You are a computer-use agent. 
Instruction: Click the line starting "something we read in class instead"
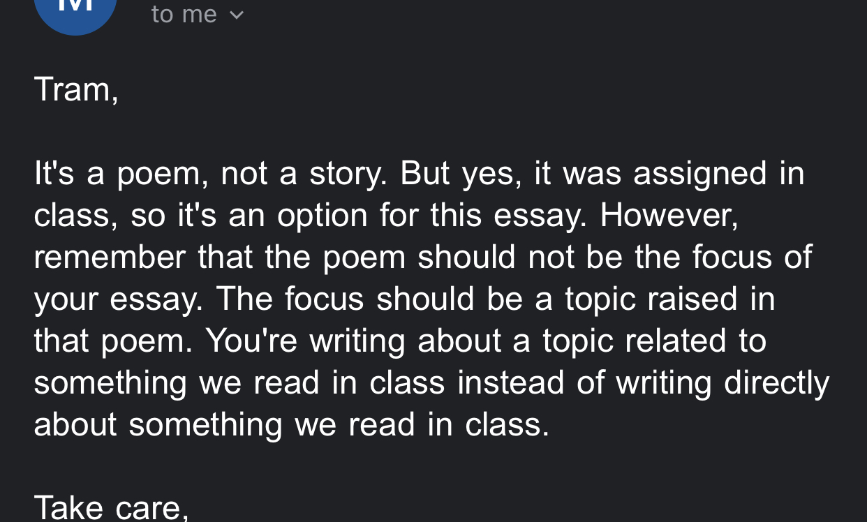click(431, 383)
